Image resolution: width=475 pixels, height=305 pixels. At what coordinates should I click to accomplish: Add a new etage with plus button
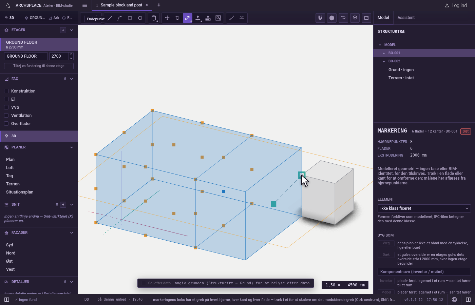coord(63,30)
